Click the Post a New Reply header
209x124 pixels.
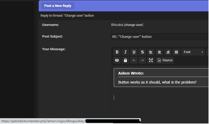coord(58,6)
